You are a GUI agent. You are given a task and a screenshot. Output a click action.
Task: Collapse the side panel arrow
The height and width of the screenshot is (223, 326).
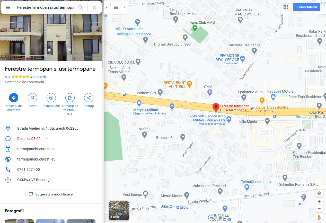107,7
